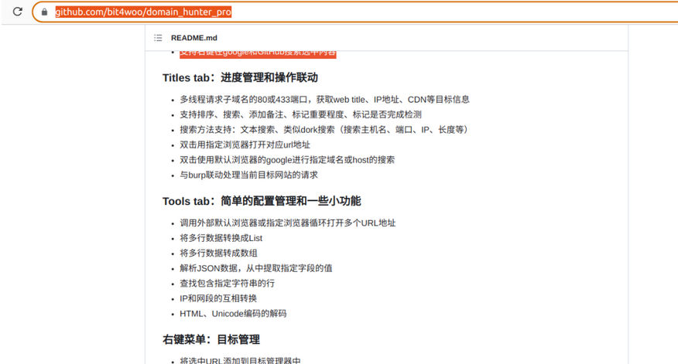This screenshot has width=678, height=364.
Task: Click the line '多线程请求子域名的80或433端口'
Action: click(324, 100)
